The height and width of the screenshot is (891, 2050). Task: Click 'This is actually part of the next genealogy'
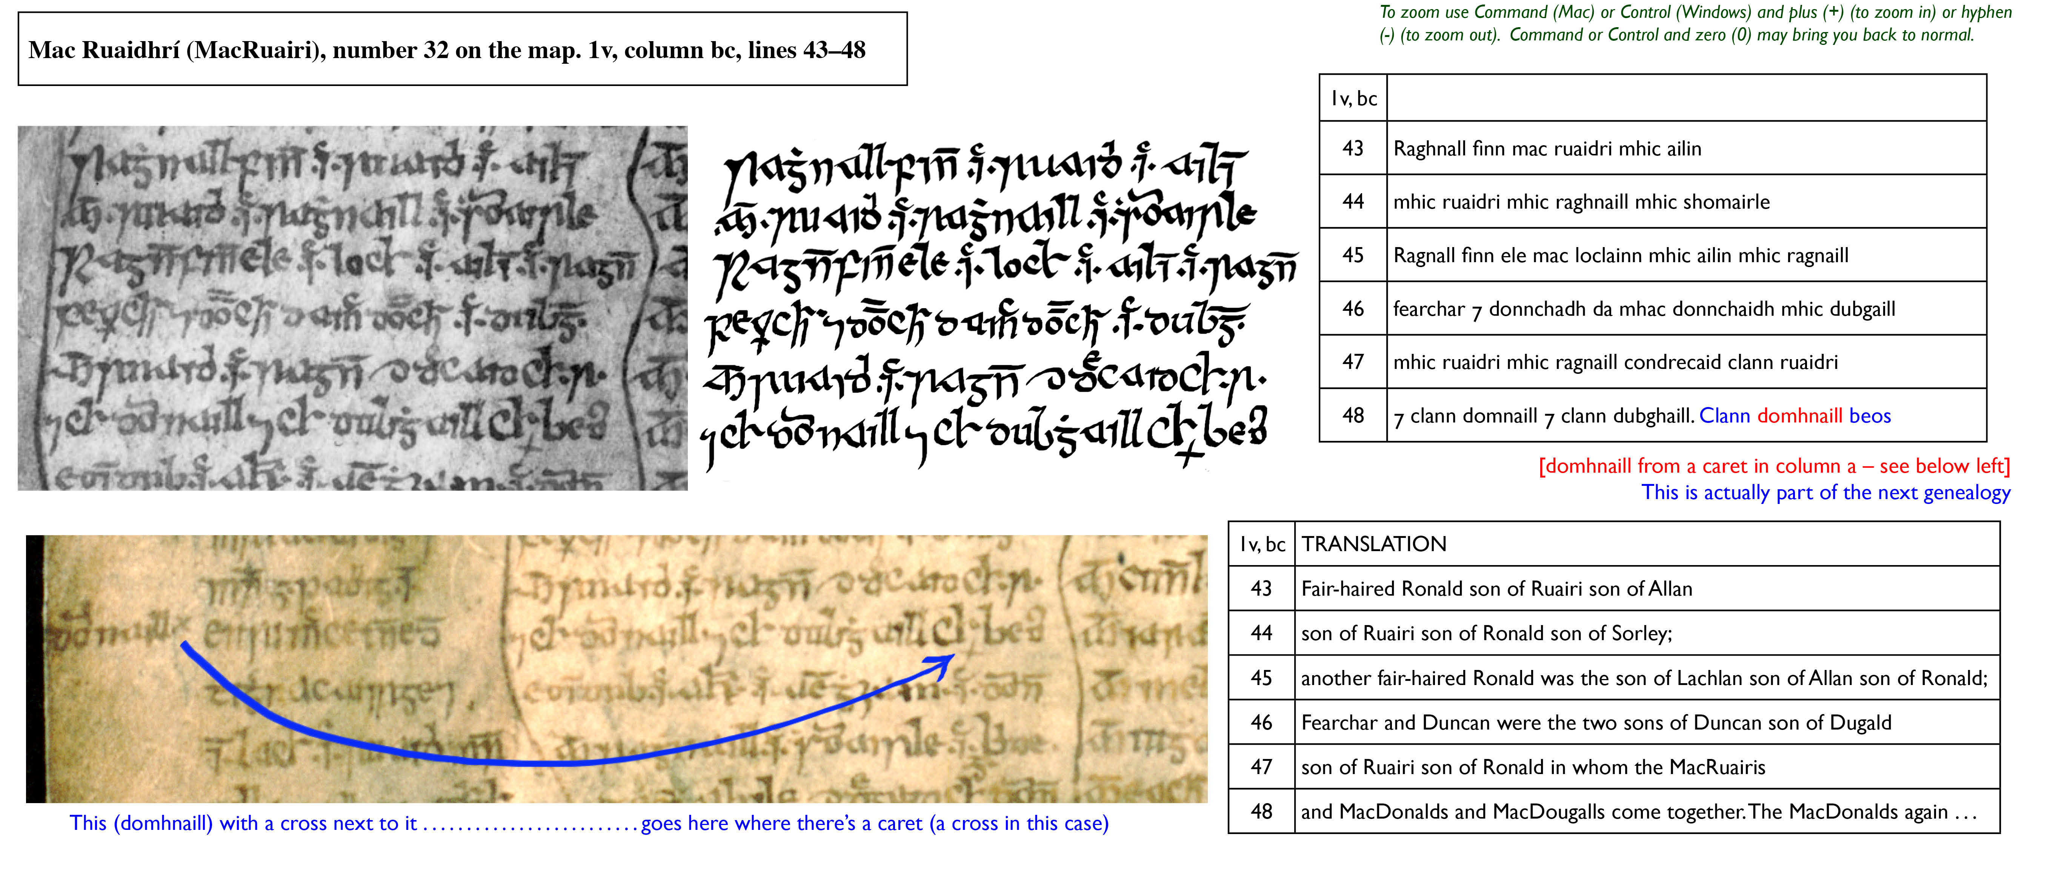pos(1825,492)
